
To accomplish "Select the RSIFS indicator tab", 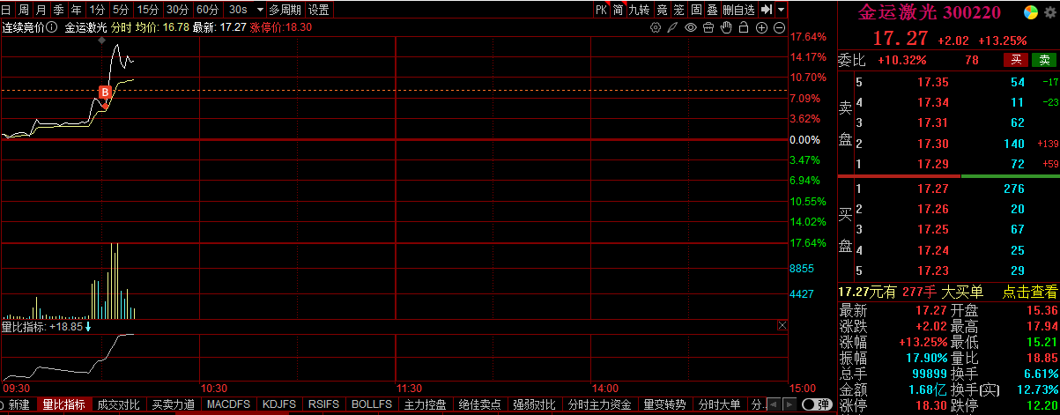I will pyautogui.click(x=324, y=405).
